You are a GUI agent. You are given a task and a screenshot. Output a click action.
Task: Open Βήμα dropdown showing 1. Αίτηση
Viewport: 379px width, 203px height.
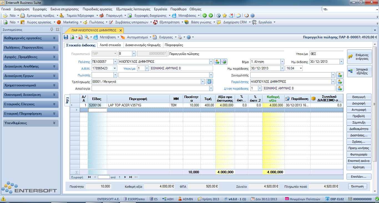pyautogui.click(x=282, y=62)
